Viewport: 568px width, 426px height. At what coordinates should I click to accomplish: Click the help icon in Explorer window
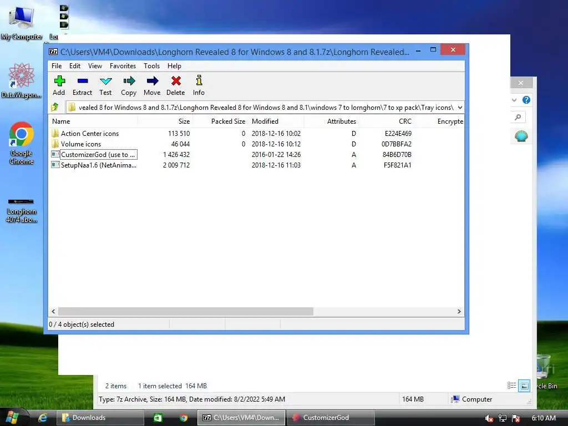[526, 100]
